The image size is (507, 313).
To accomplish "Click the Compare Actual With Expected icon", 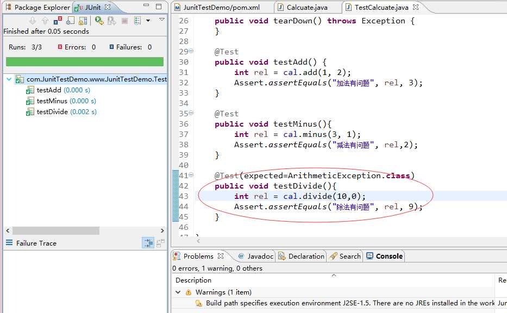I will click(x=160, y=243).
